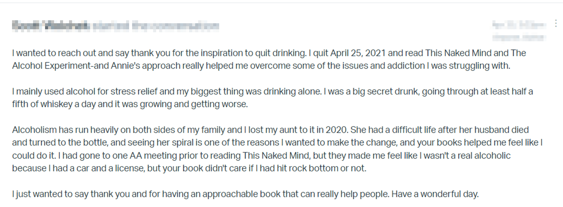Click the blurred 'started the conversation' header text
The width and height of the screenshot is (563, 207).
(x=155, y=26)
